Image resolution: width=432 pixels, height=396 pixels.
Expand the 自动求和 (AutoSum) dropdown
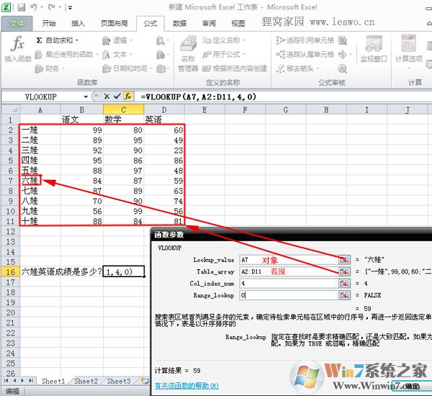point(77,41)
